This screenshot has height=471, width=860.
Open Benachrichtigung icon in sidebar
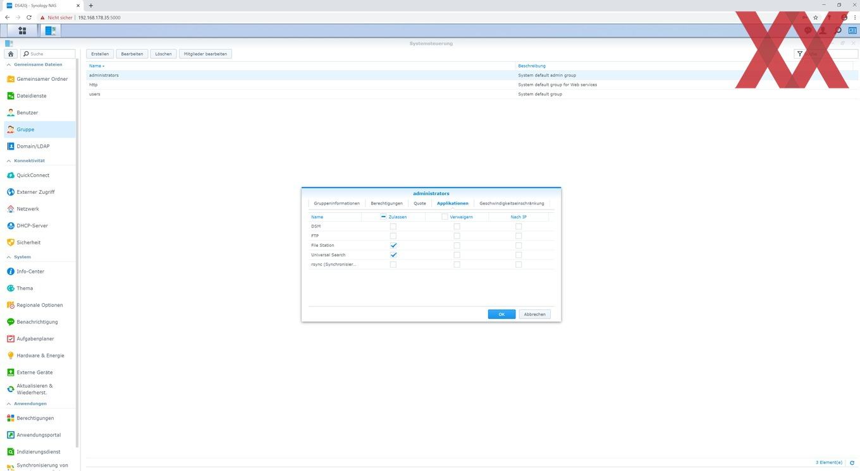pyautogui.click(x=11, y=322)
